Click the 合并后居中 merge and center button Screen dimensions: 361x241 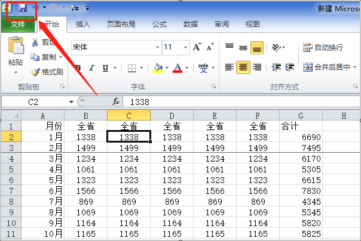[326, 67]
